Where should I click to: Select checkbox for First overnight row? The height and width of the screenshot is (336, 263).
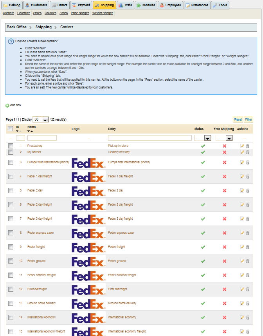tap(11, 289)
